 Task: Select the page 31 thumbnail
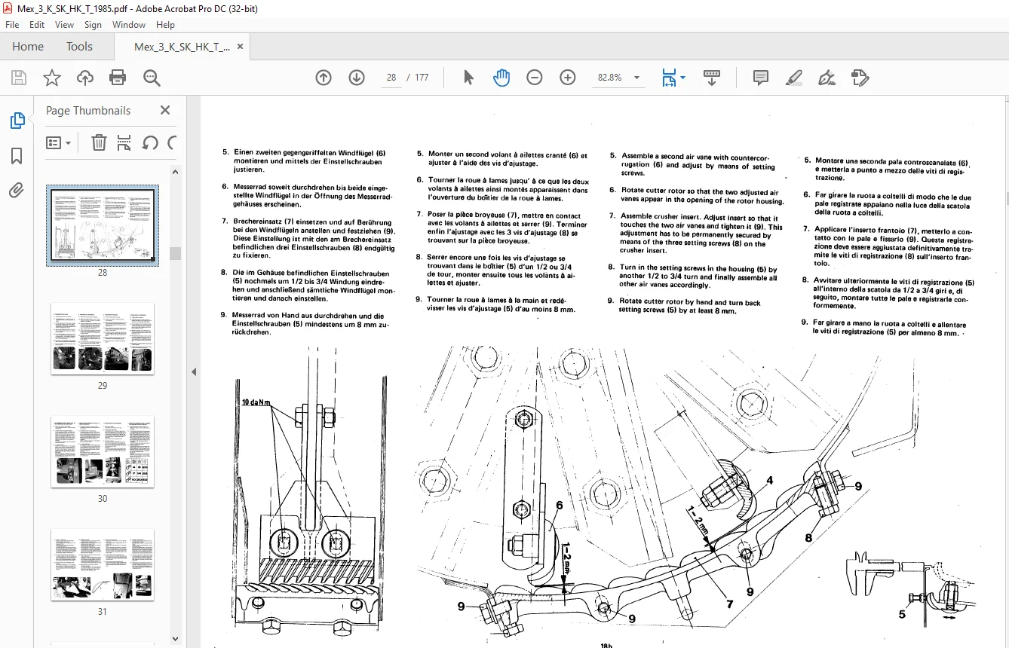click(x=103, y=565)
